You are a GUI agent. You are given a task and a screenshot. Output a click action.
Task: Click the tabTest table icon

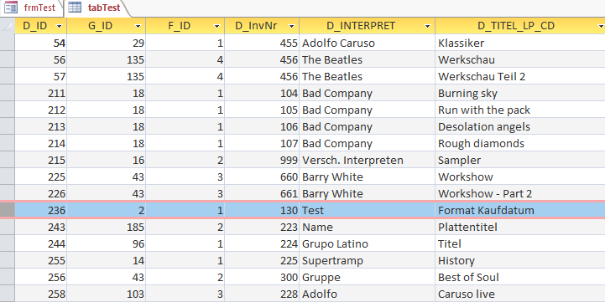coord(75,8)
